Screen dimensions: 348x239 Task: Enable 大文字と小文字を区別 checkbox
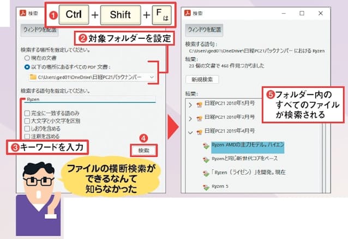(x=27, y=121)
